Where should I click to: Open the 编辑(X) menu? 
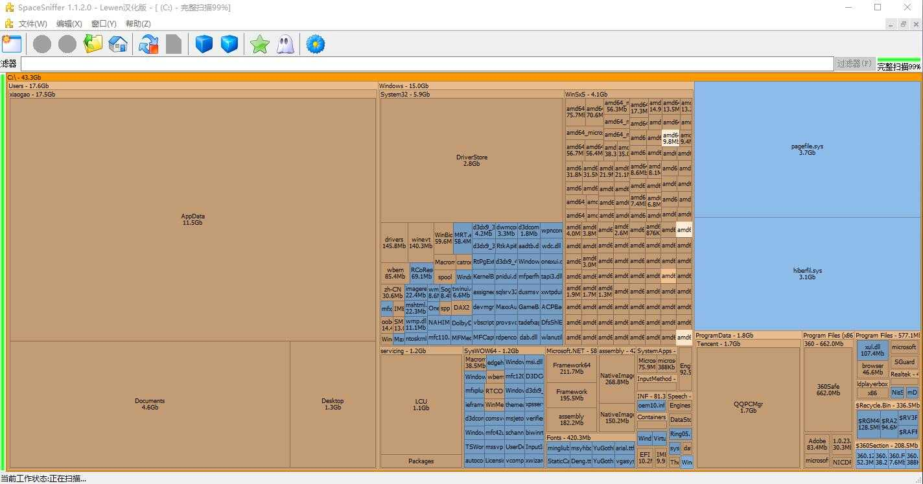(69, 24)
